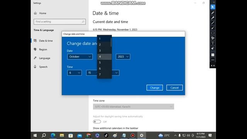Click the Find a setting search box

pyautogui.click(x=59, y=22)
